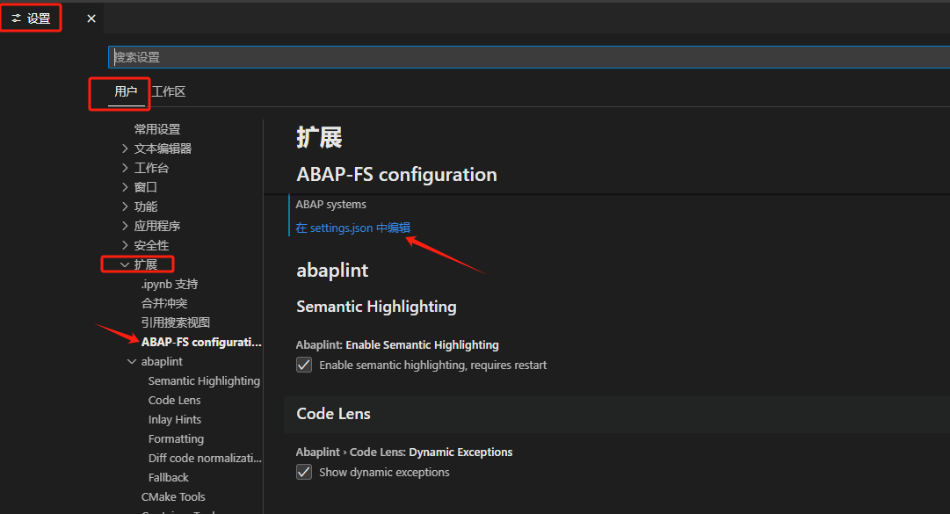
Task: Click the Semantic Highlighting section heading
Action: [376, 307]
